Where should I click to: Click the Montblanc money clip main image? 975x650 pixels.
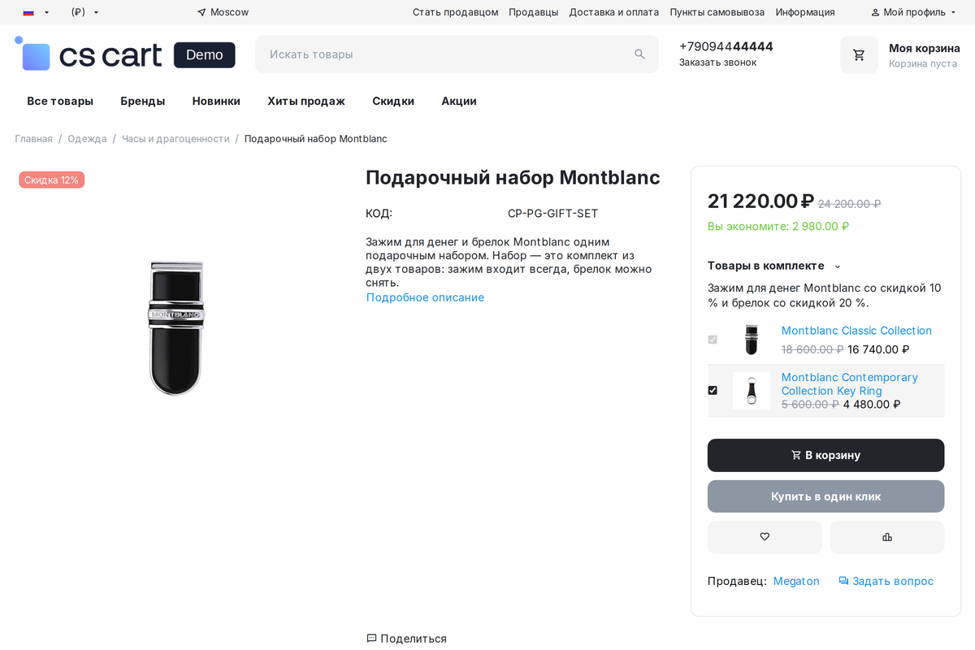tap(176, 327)
